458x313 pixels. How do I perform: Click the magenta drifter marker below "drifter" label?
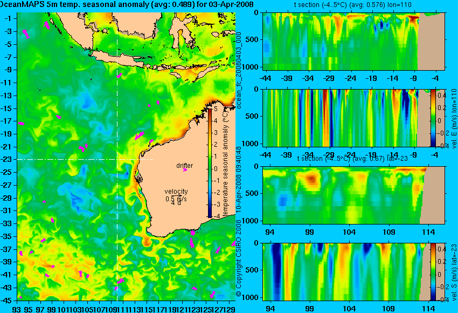coord(185,169)
